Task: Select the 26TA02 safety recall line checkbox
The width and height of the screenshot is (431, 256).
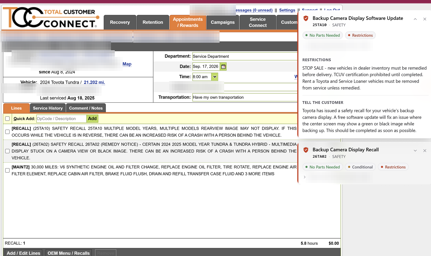Action: click(x=8, y=151)
